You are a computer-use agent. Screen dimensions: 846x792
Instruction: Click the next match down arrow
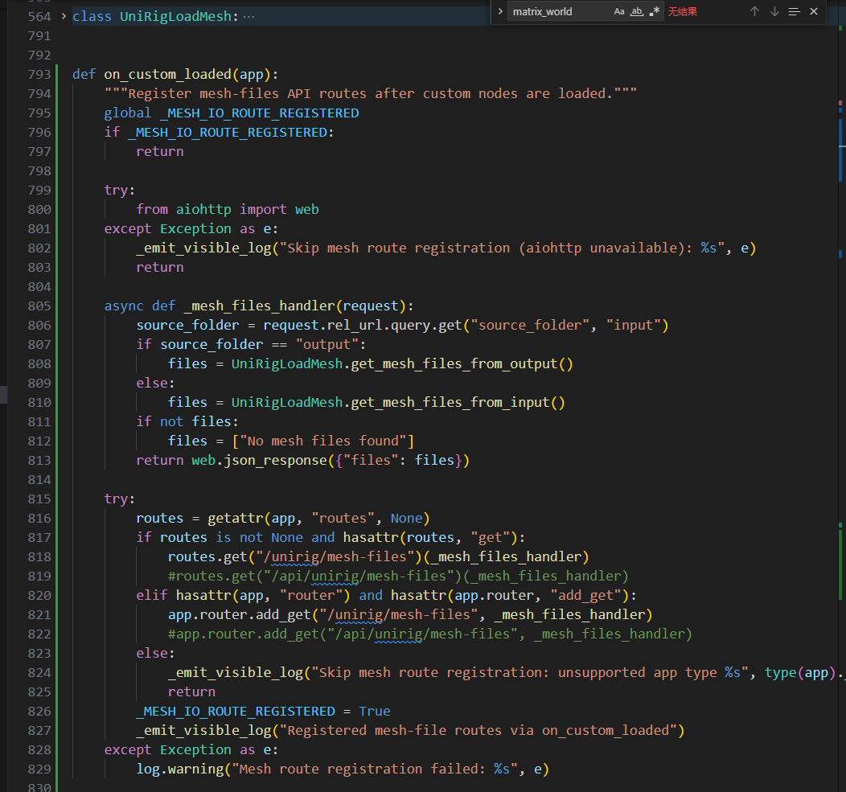pos(774,11)
